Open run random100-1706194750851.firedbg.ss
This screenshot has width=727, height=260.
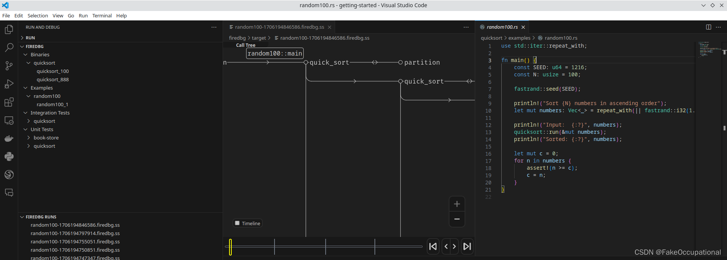click(x=75, y=250)
